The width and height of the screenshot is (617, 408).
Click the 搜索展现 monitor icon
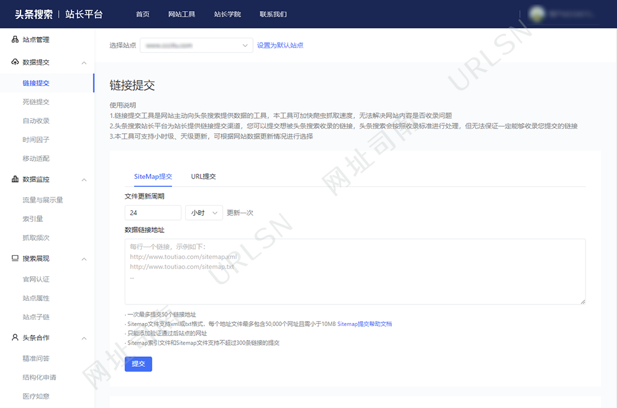pos(15,259)
